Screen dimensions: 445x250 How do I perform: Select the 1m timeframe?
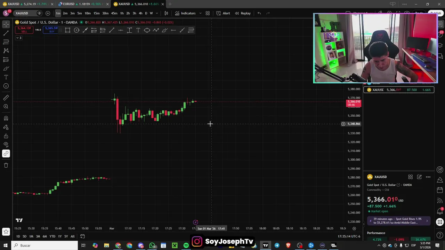tap(58, 13)
